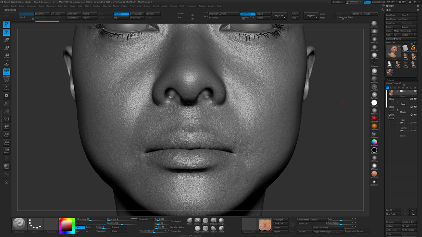Viewport: 422px width, 237px height.
Task: Select the Satin material in the right shelf
Action: [374, 31]
